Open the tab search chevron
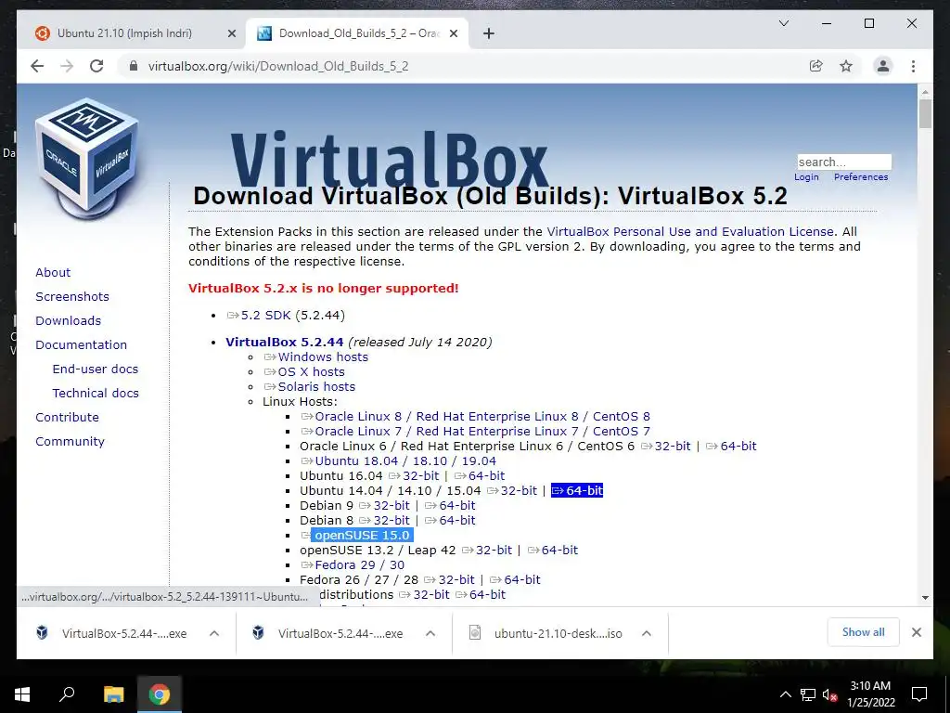The width and height of the screenshot is (950, 713). tap(783, 23)
